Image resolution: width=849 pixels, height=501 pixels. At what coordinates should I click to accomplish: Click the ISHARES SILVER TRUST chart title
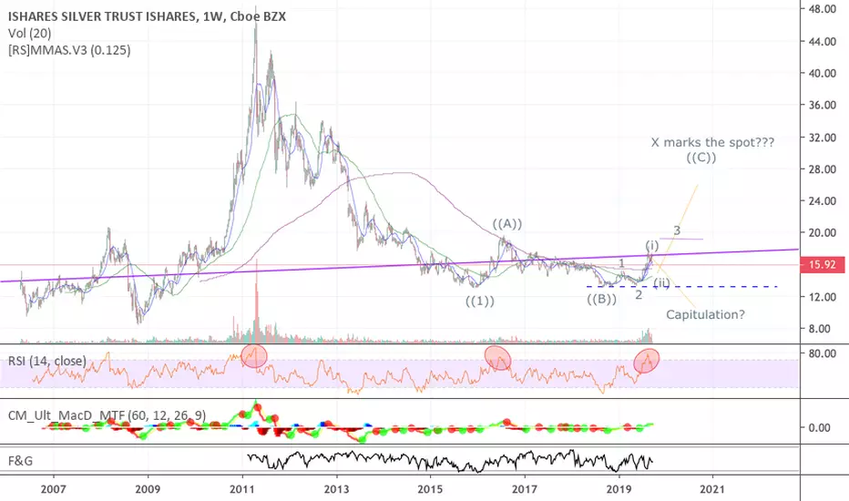pyautogui.click(x=147, y=16)
